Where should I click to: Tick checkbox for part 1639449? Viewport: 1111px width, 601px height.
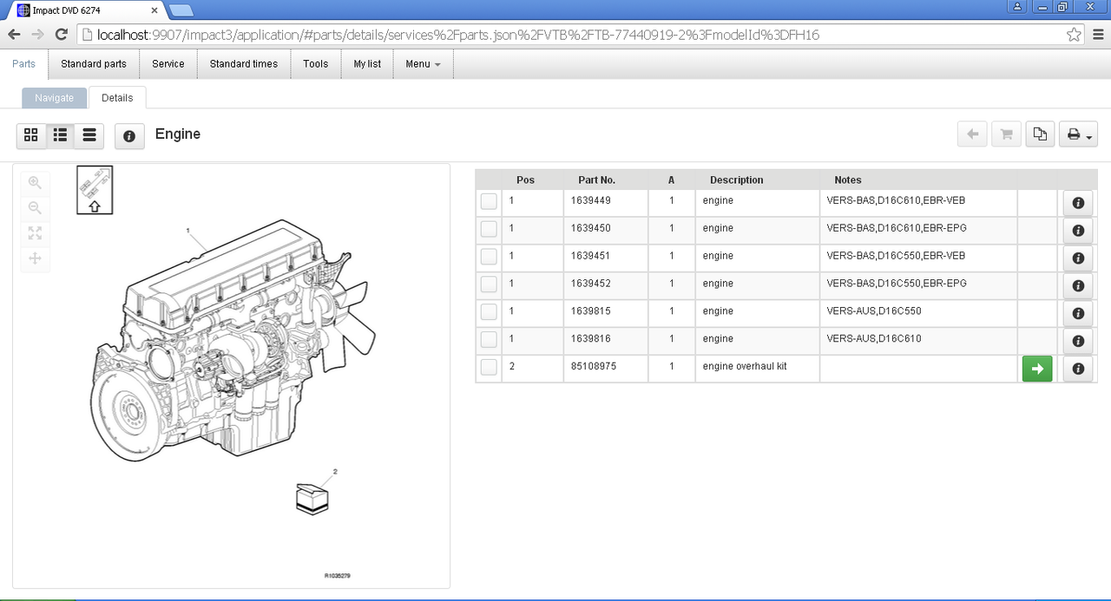(489, 201)
